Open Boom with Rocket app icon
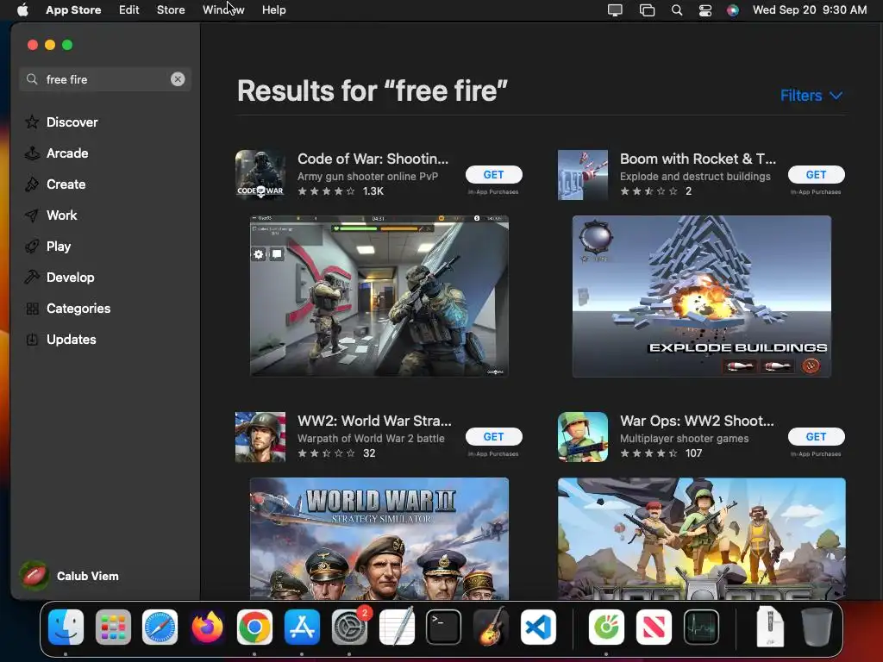The height and width of the screenshot is (662, 883). coord(583,174)
